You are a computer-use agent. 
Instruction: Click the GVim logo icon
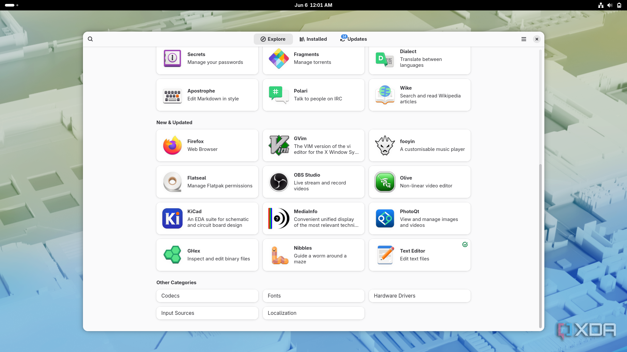coord(279,145)
